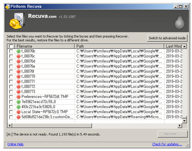Select file name 5d696d521de238c3.customDe...
Screen dimensions: 192x151
(47, 117)
